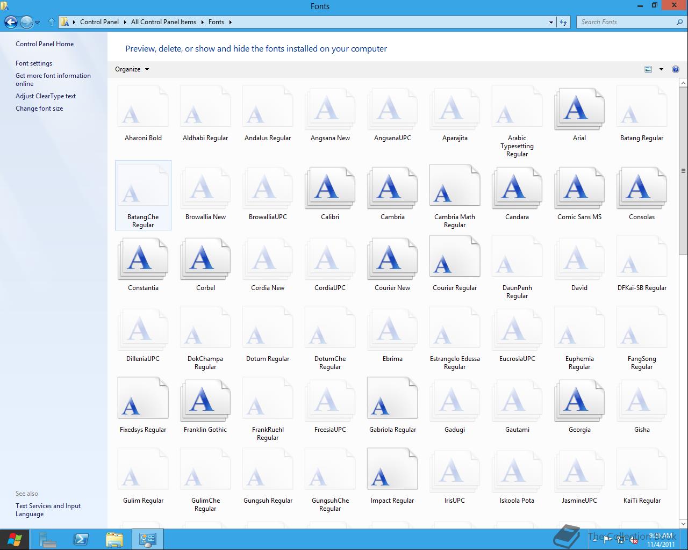Click the Fonts breadcrumb segment
The width and height of the screenshot is (688, 550).
click(x=216, y=22)
